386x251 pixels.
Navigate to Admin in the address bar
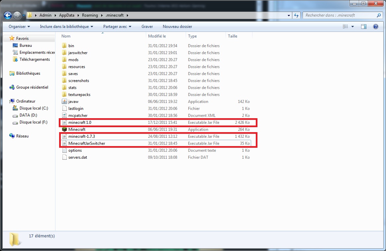click(x=46, y=15)
